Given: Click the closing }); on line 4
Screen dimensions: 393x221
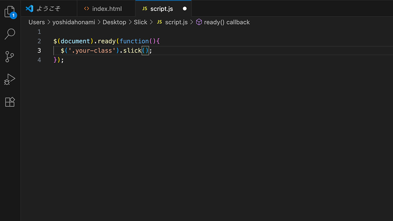Looking at the screenshot, I should click(59, 60).
